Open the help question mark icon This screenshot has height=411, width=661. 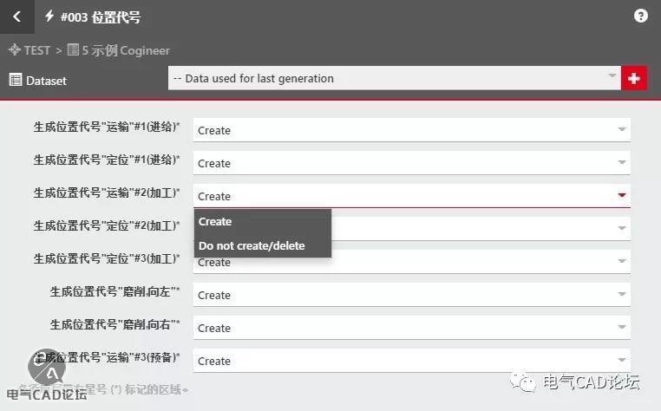coord(640,16)
